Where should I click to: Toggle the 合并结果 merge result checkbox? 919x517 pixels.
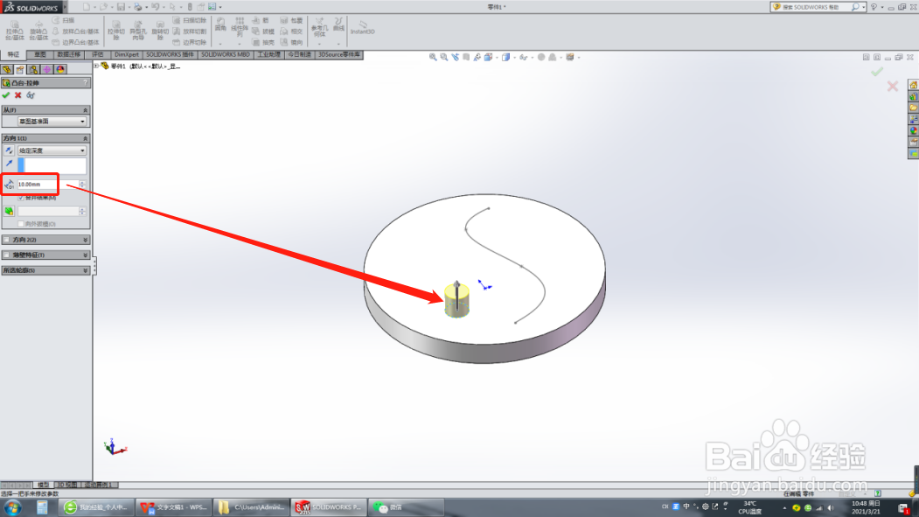pos(21,198)
